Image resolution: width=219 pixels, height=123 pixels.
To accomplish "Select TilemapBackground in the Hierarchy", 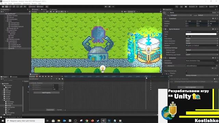I will pos(17,27).
